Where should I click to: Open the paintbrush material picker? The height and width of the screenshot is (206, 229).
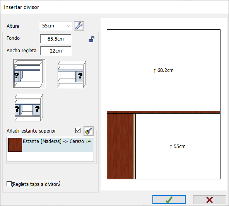pyautogui.click(x=89, y=131)
